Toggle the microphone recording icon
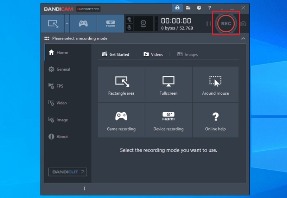The image size is (287, 198). 130,27
